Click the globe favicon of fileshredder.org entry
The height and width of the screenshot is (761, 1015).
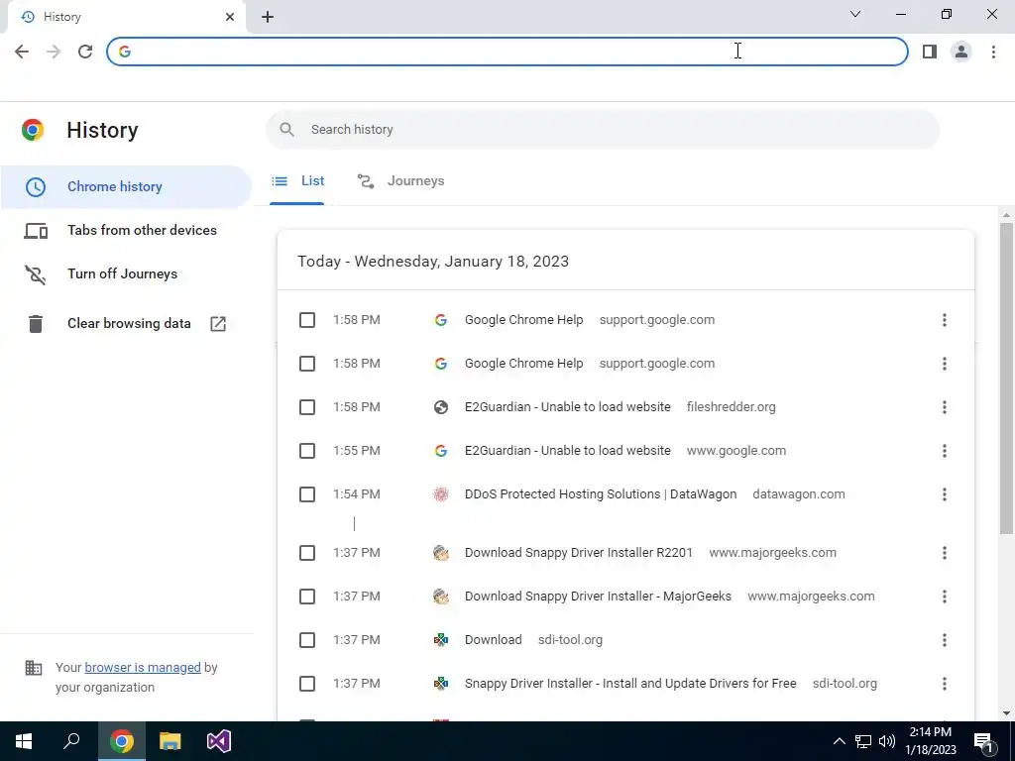click(x=441, y=407)
